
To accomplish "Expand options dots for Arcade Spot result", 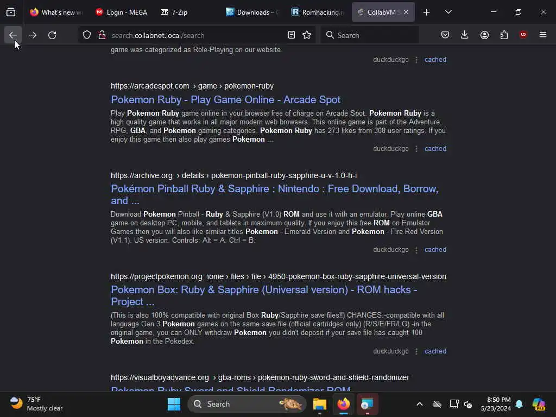I will point(416,149).
